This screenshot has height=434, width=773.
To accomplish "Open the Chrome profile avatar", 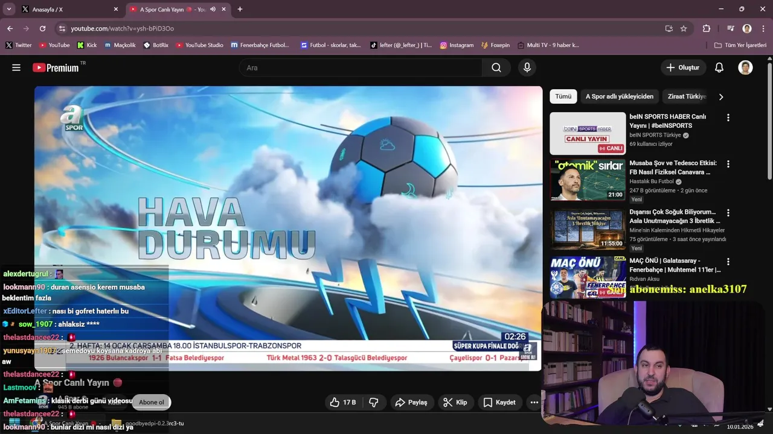I will [747, 28].
